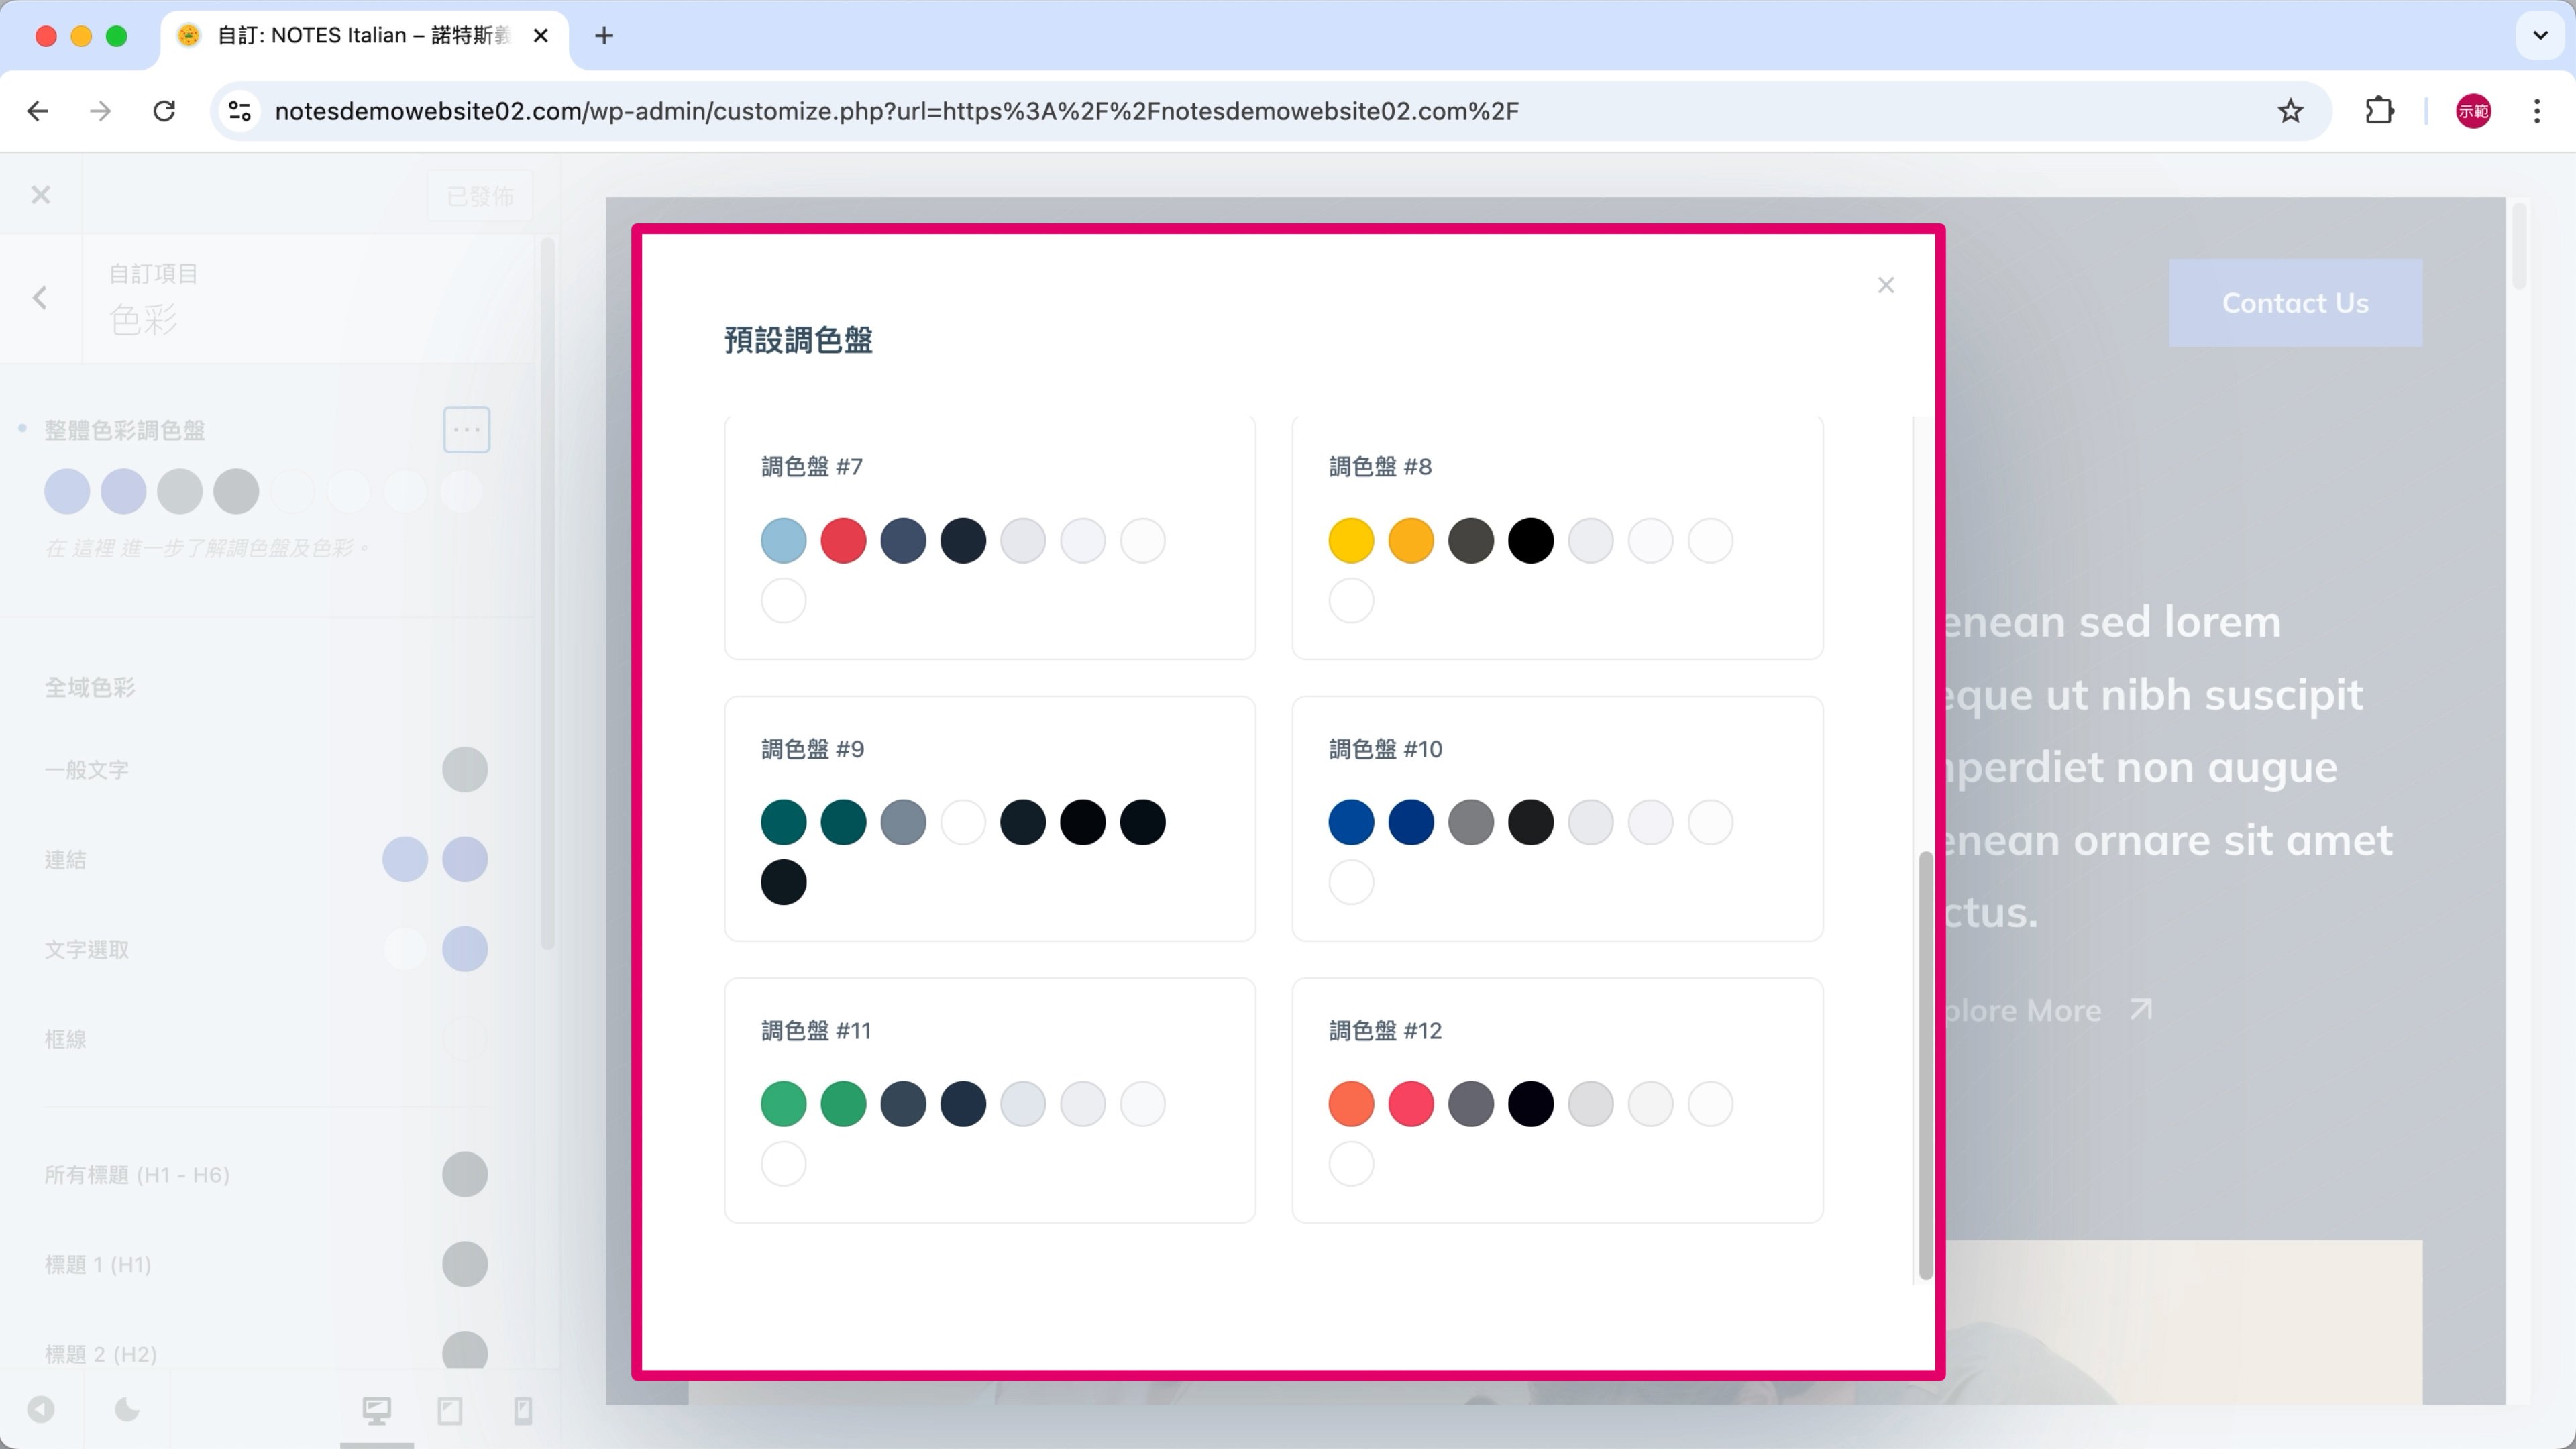
Task: Open Chrome three-dot menu
Action: [x=2536, y=111]
